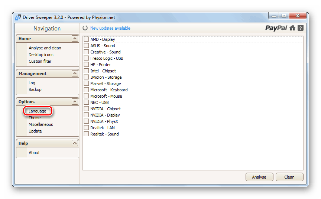321x199 pixels.
Task: Toggle the Intel - Chipset checkbox
Action: tap(87, 71)
